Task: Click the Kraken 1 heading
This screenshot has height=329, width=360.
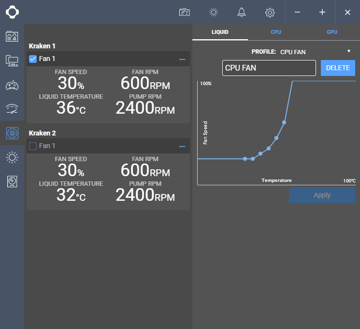Action: tap(42, 46)
